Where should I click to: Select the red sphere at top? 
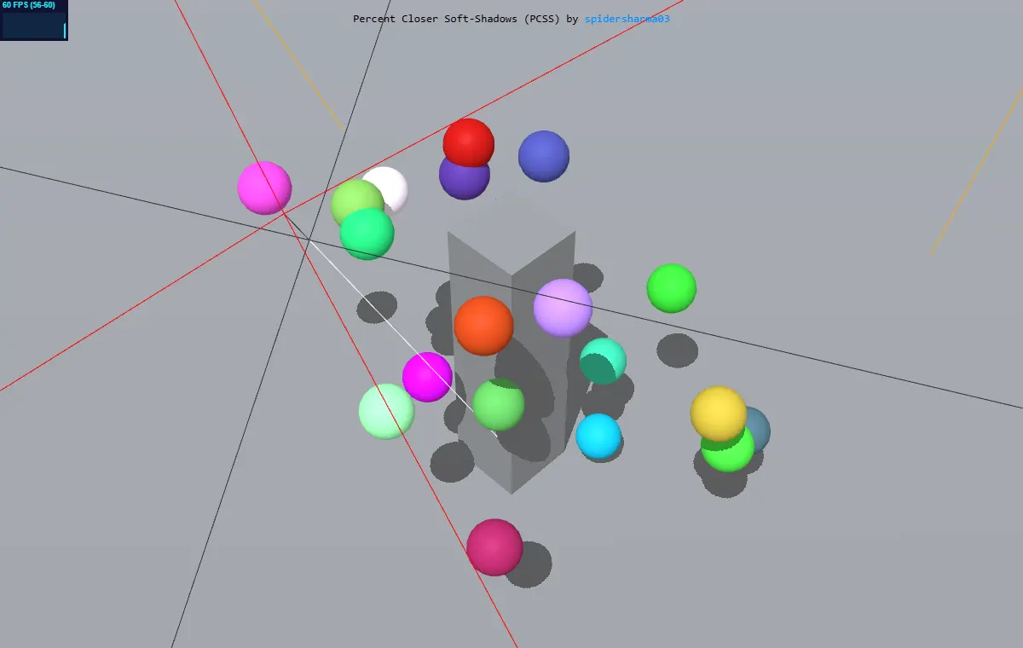coord(469,142)
